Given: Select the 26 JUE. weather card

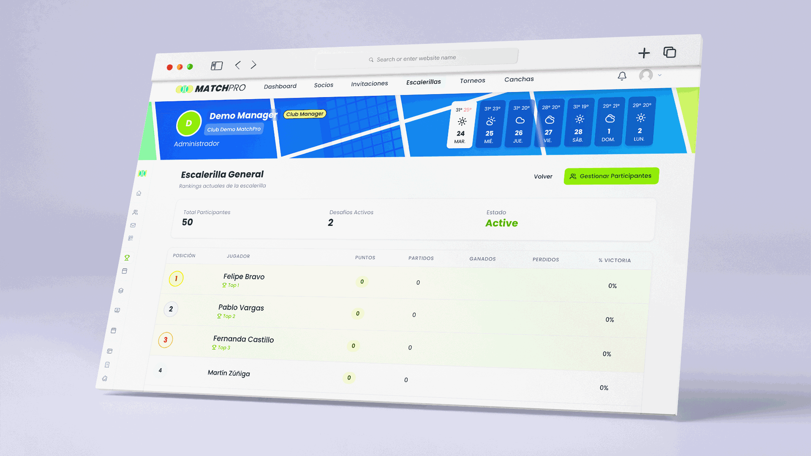Looking at the screenshot, I should [x=519, y=123].
